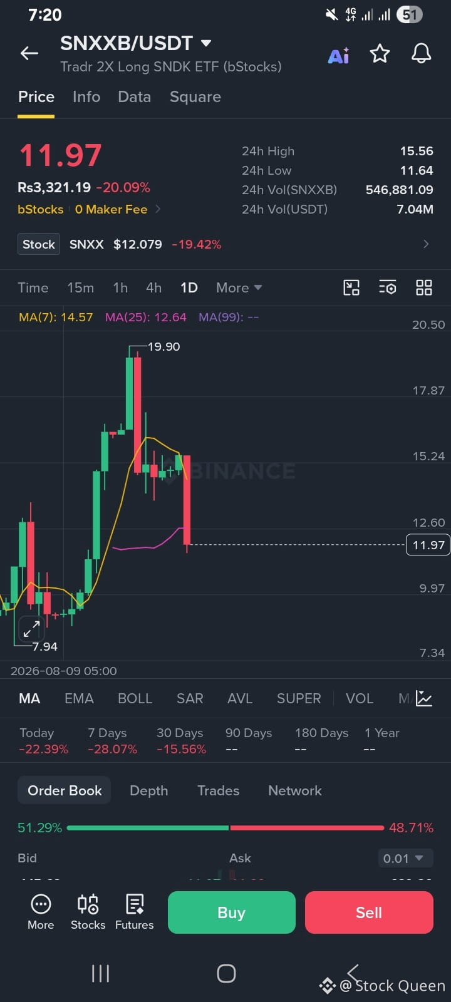The width and height of the screenshot is (451, 1002).
Task: Open the trading pair dropdown arrow
Action: click(x=206, y=43)
